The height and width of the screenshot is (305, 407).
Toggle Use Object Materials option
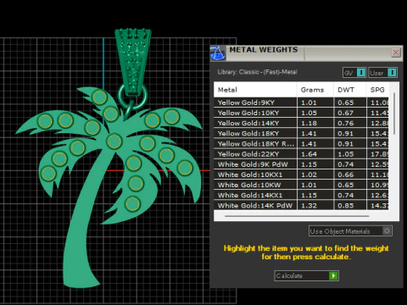click(350, 231)
